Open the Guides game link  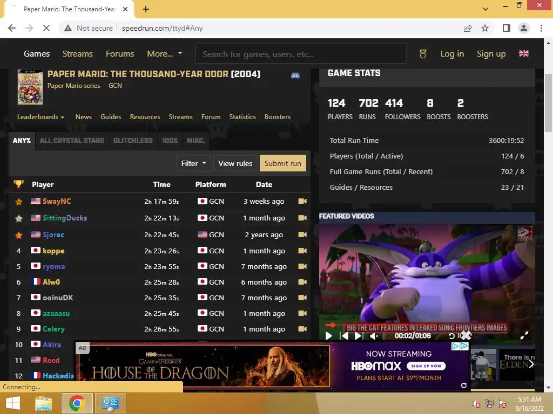tap(111, 117)
